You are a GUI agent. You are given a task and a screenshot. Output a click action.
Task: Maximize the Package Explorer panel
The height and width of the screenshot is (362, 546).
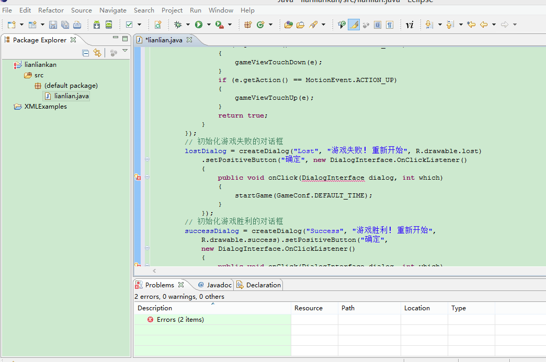(x=124, y=39)
